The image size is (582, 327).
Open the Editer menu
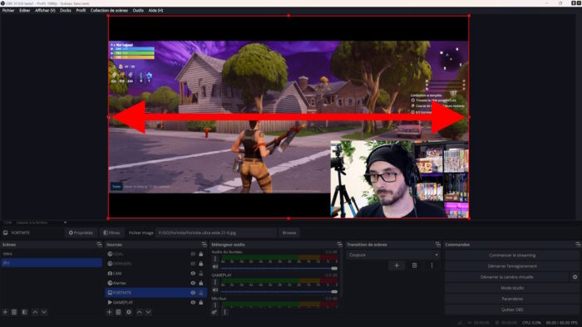tap(24, 10)
